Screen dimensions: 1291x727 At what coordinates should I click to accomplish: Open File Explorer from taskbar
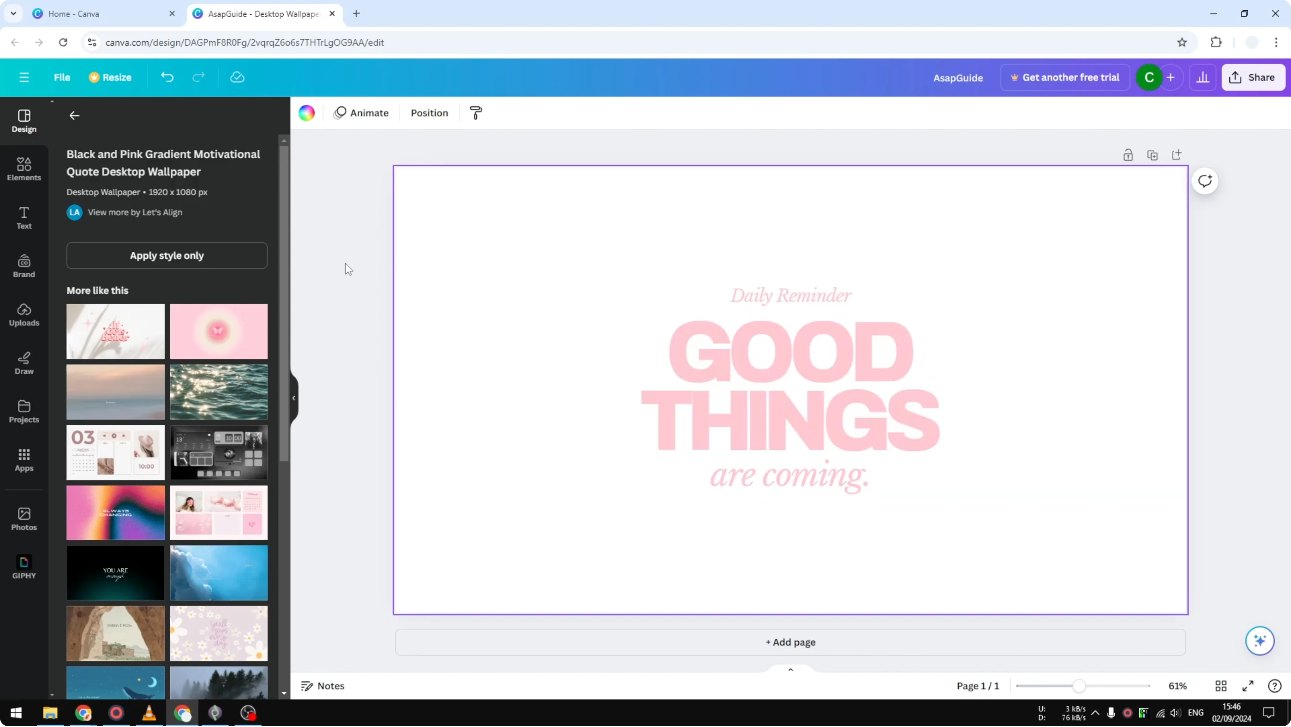click(50, 713)
